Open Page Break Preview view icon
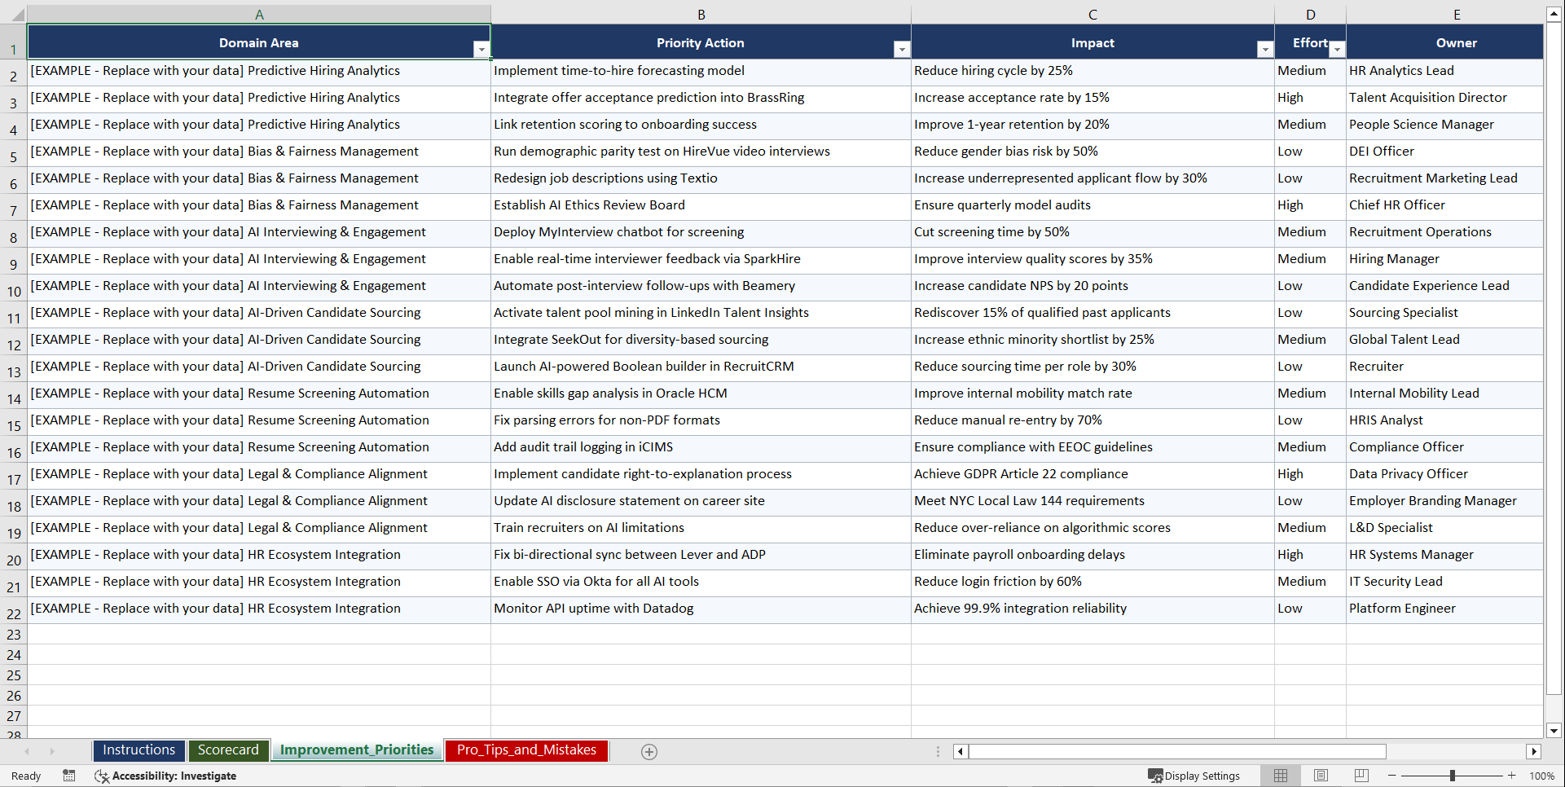Screen dimensions: 1565x787 click(1361, 776)
